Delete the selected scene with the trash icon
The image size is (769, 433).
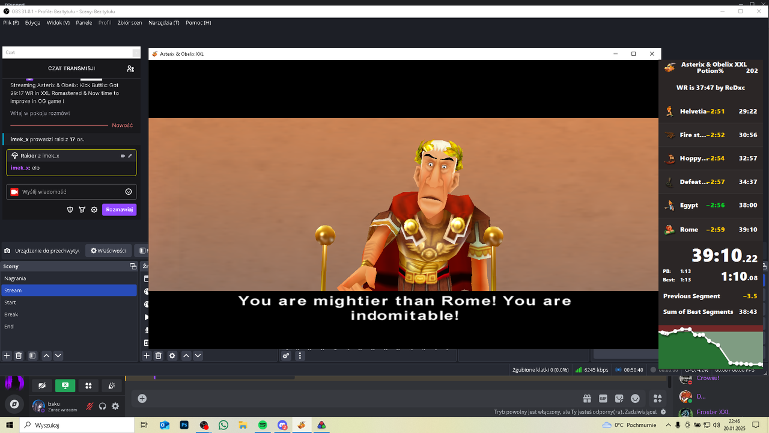coord(19,356)
